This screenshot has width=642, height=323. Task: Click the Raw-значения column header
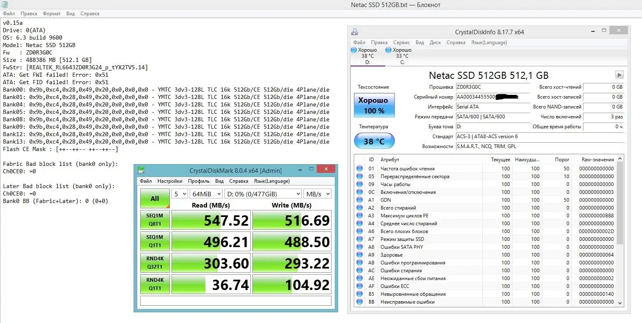click(x=597, y=160)
